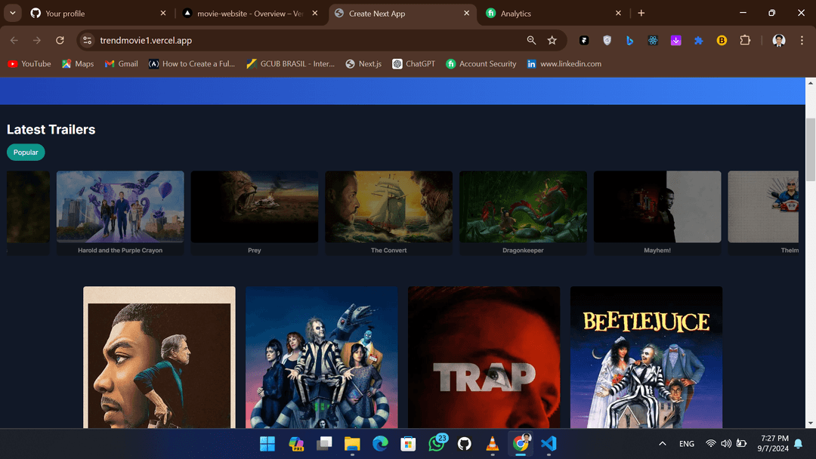Play the Mayhem! trailer thumbnail
The width and height of the screenshot is (816, 459).
(657, 207)
